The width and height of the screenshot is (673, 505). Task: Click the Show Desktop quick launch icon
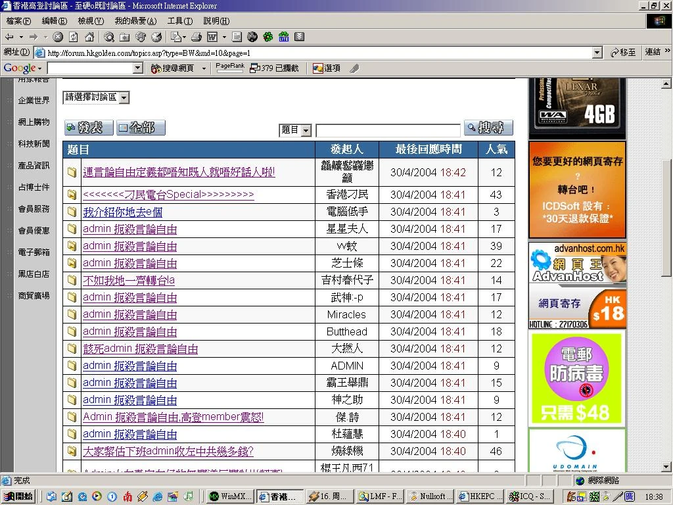click(66, 496)
